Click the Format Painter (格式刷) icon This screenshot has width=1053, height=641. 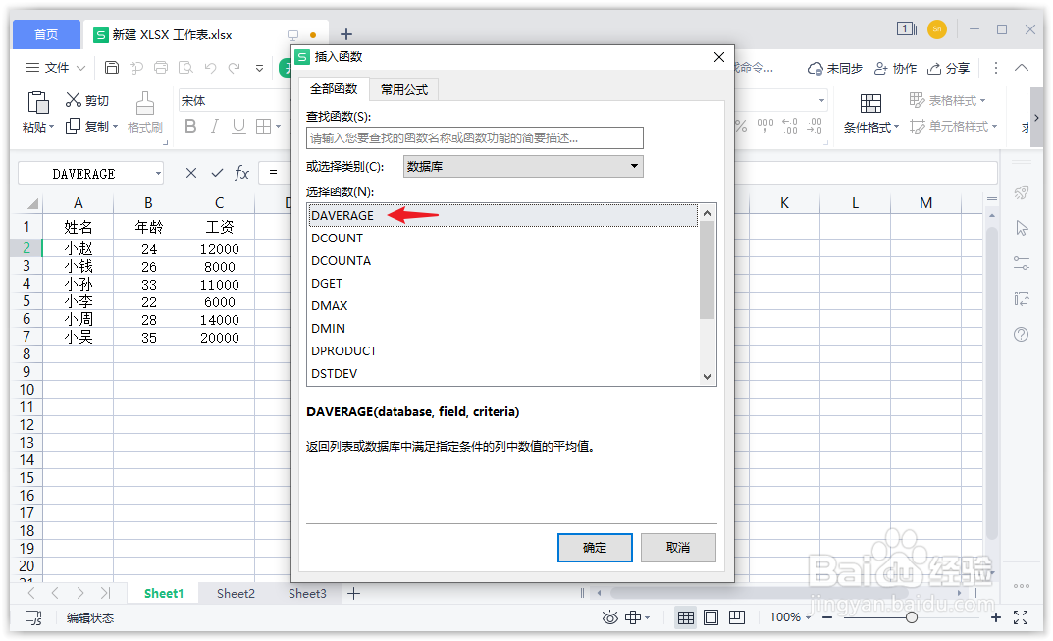145,103
